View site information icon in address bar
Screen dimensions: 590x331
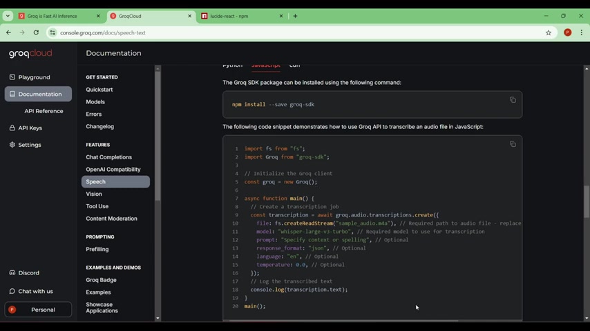(x=53, y=32)
